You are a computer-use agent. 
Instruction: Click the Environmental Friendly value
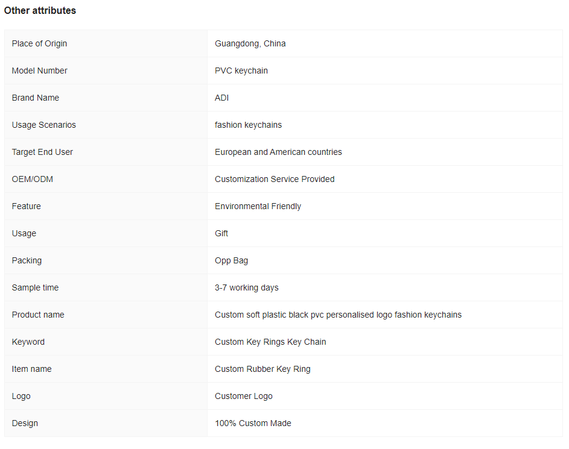(258, 206)
